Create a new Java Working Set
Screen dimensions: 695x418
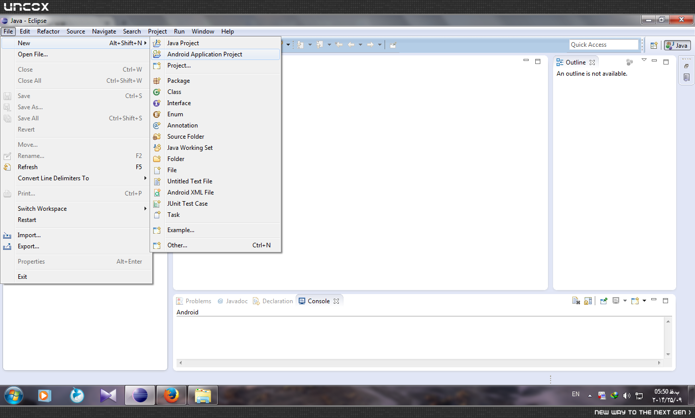[215, 148]
